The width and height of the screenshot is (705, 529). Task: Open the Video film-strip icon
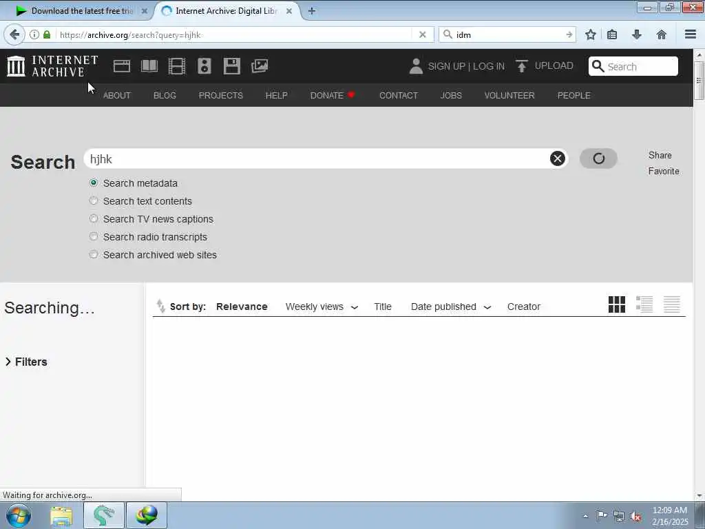tap(177, 66)
